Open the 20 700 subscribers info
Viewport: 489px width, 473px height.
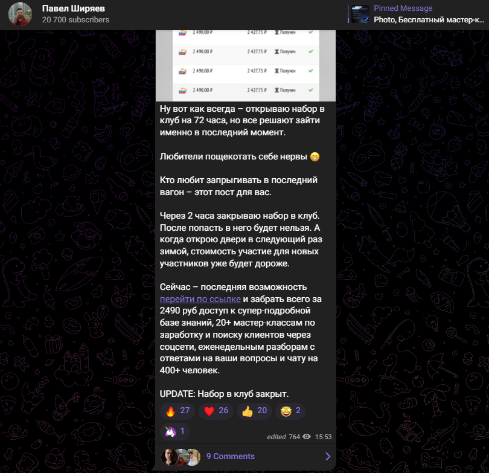click(75, 20)
